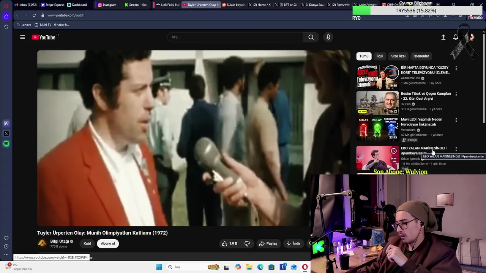Viewport: 486px width, 273px height.
Task: Open Microsoft Edge from taskbar
Action: click(x=260, y=267)
